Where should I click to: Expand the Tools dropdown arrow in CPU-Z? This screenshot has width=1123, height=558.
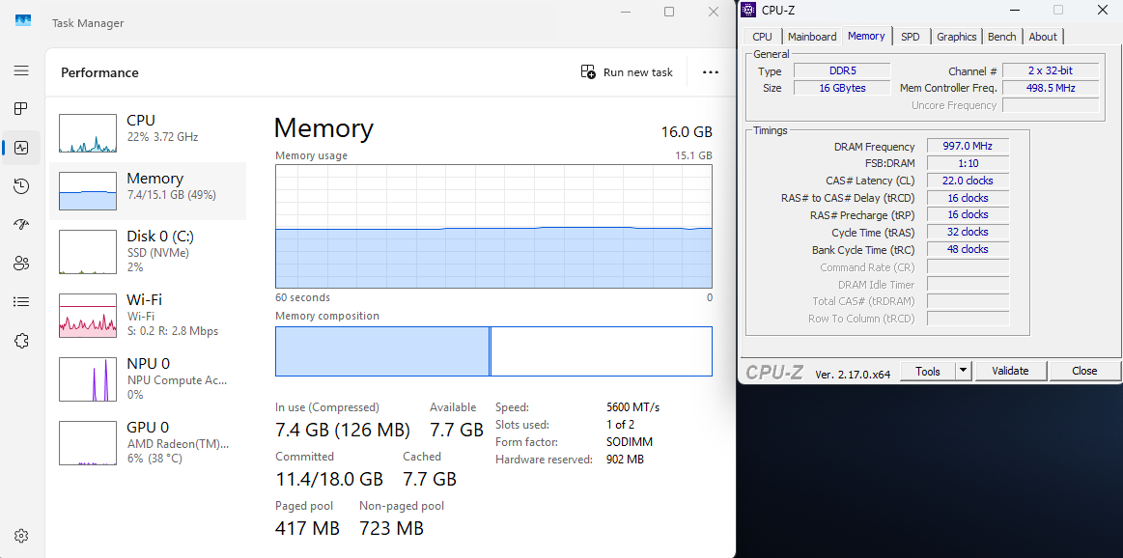(963, 371)
